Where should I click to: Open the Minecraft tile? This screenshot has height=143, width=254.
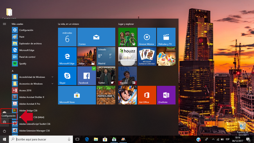pyautogui.click(x=106, y=95)
